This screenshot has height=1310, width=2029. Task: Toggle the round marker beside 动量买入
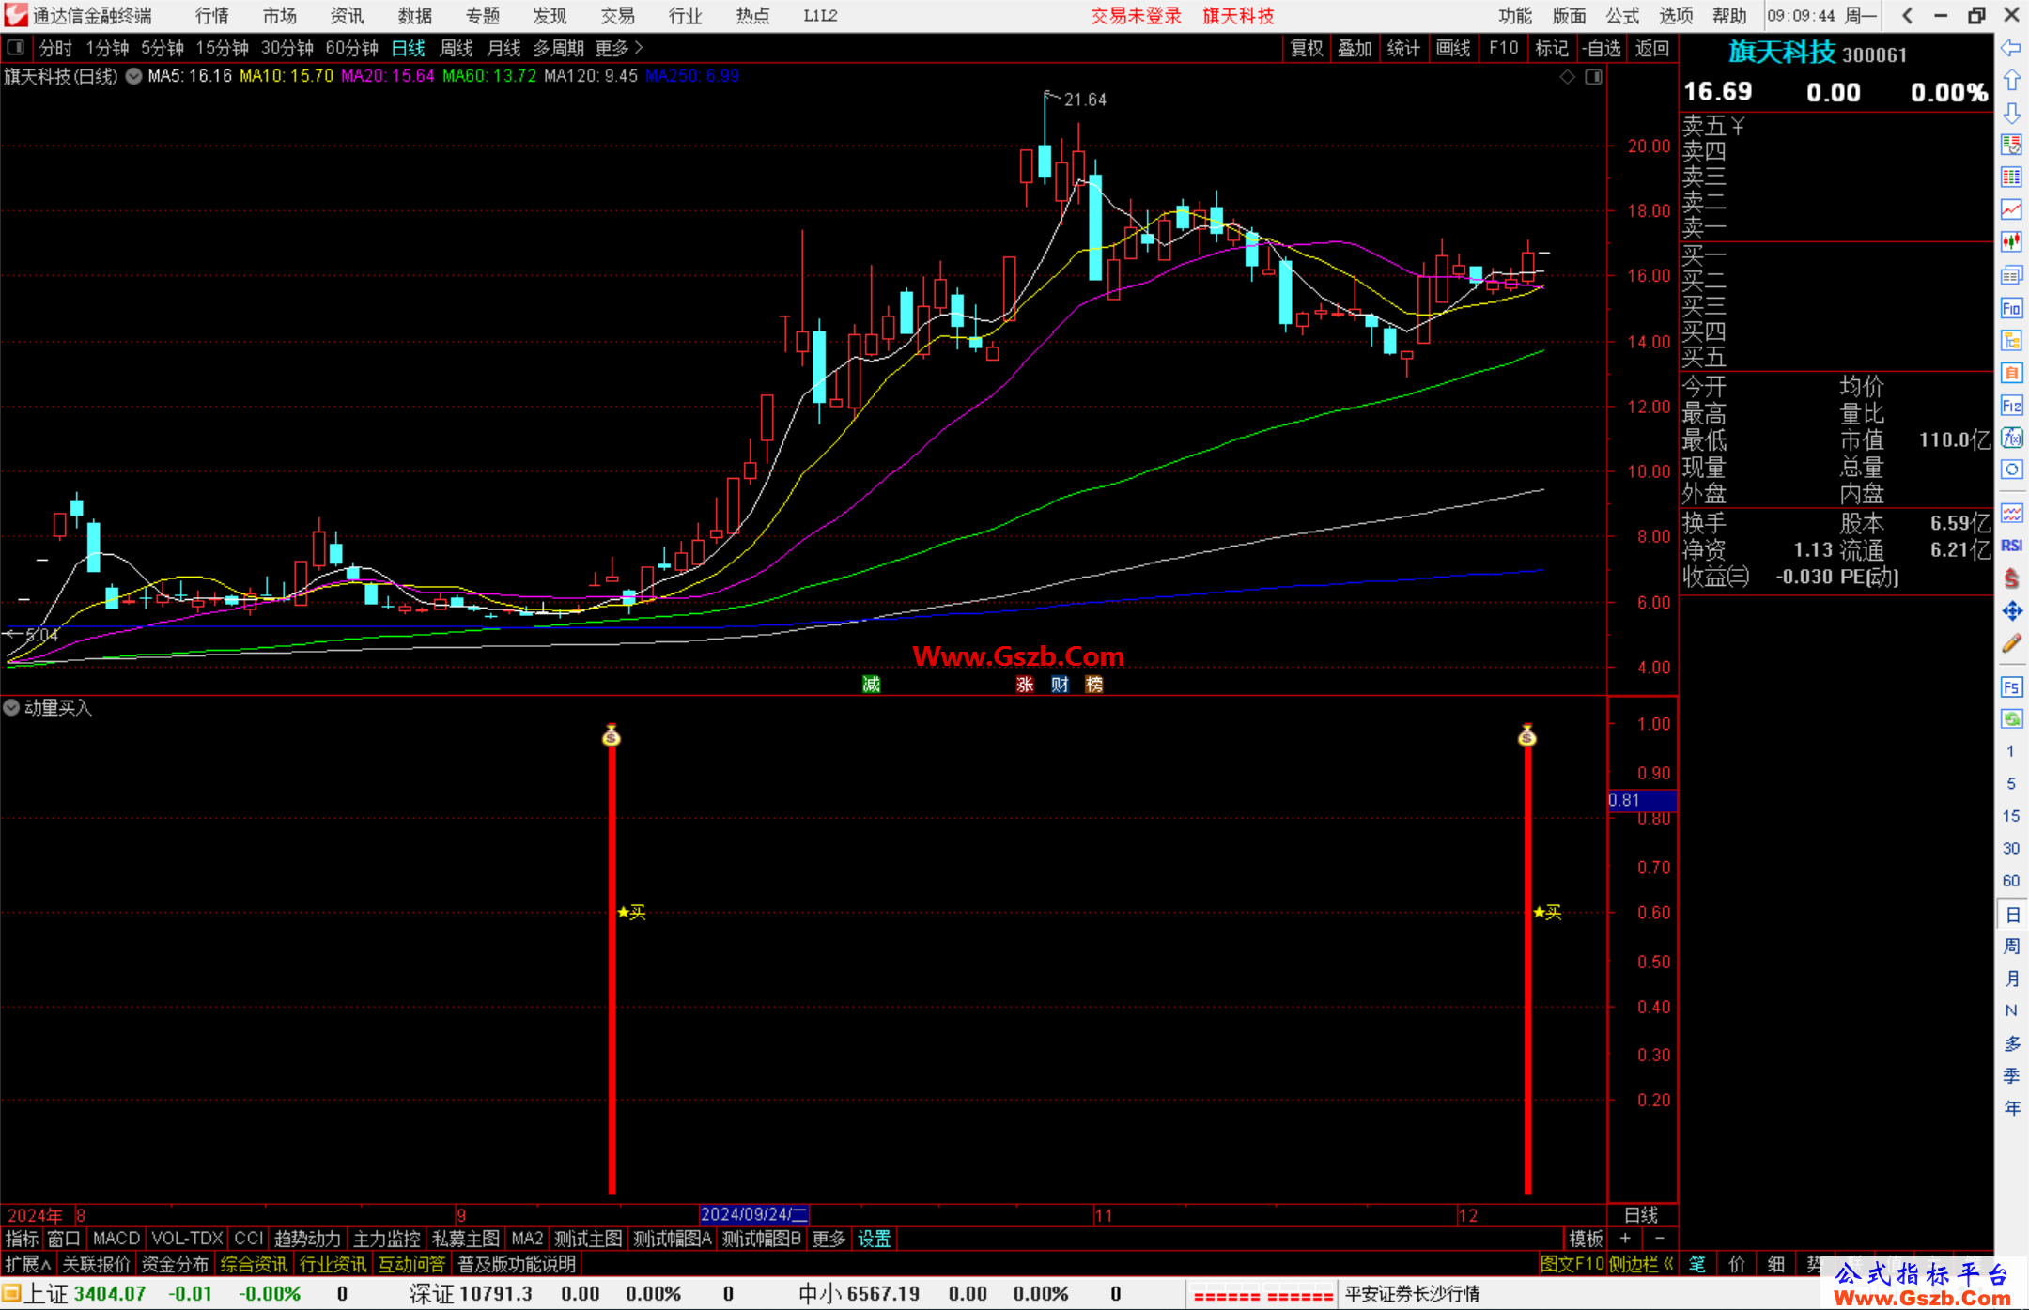11,707
